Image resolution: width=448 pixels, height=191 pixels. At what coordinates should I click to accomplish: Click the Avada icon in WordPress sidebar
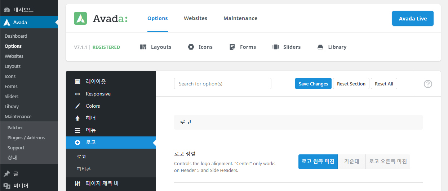coord(7,22)
